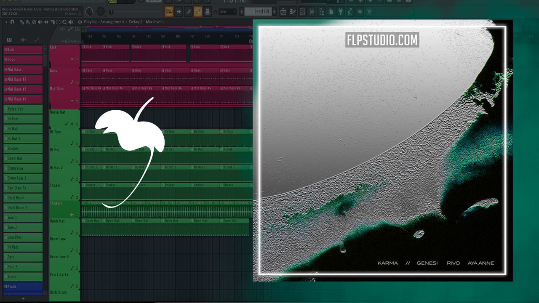Mute the Kick track using its green LED
The width and height of the screenshot is (539, 303).
[x=77, y=59]
